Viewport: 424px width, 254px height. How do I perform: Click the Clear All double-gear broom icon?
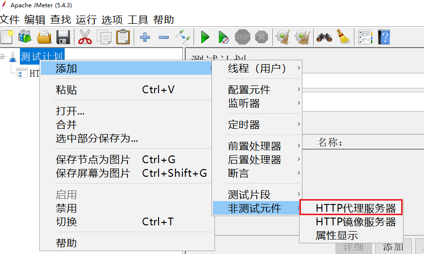pos(302,37)
